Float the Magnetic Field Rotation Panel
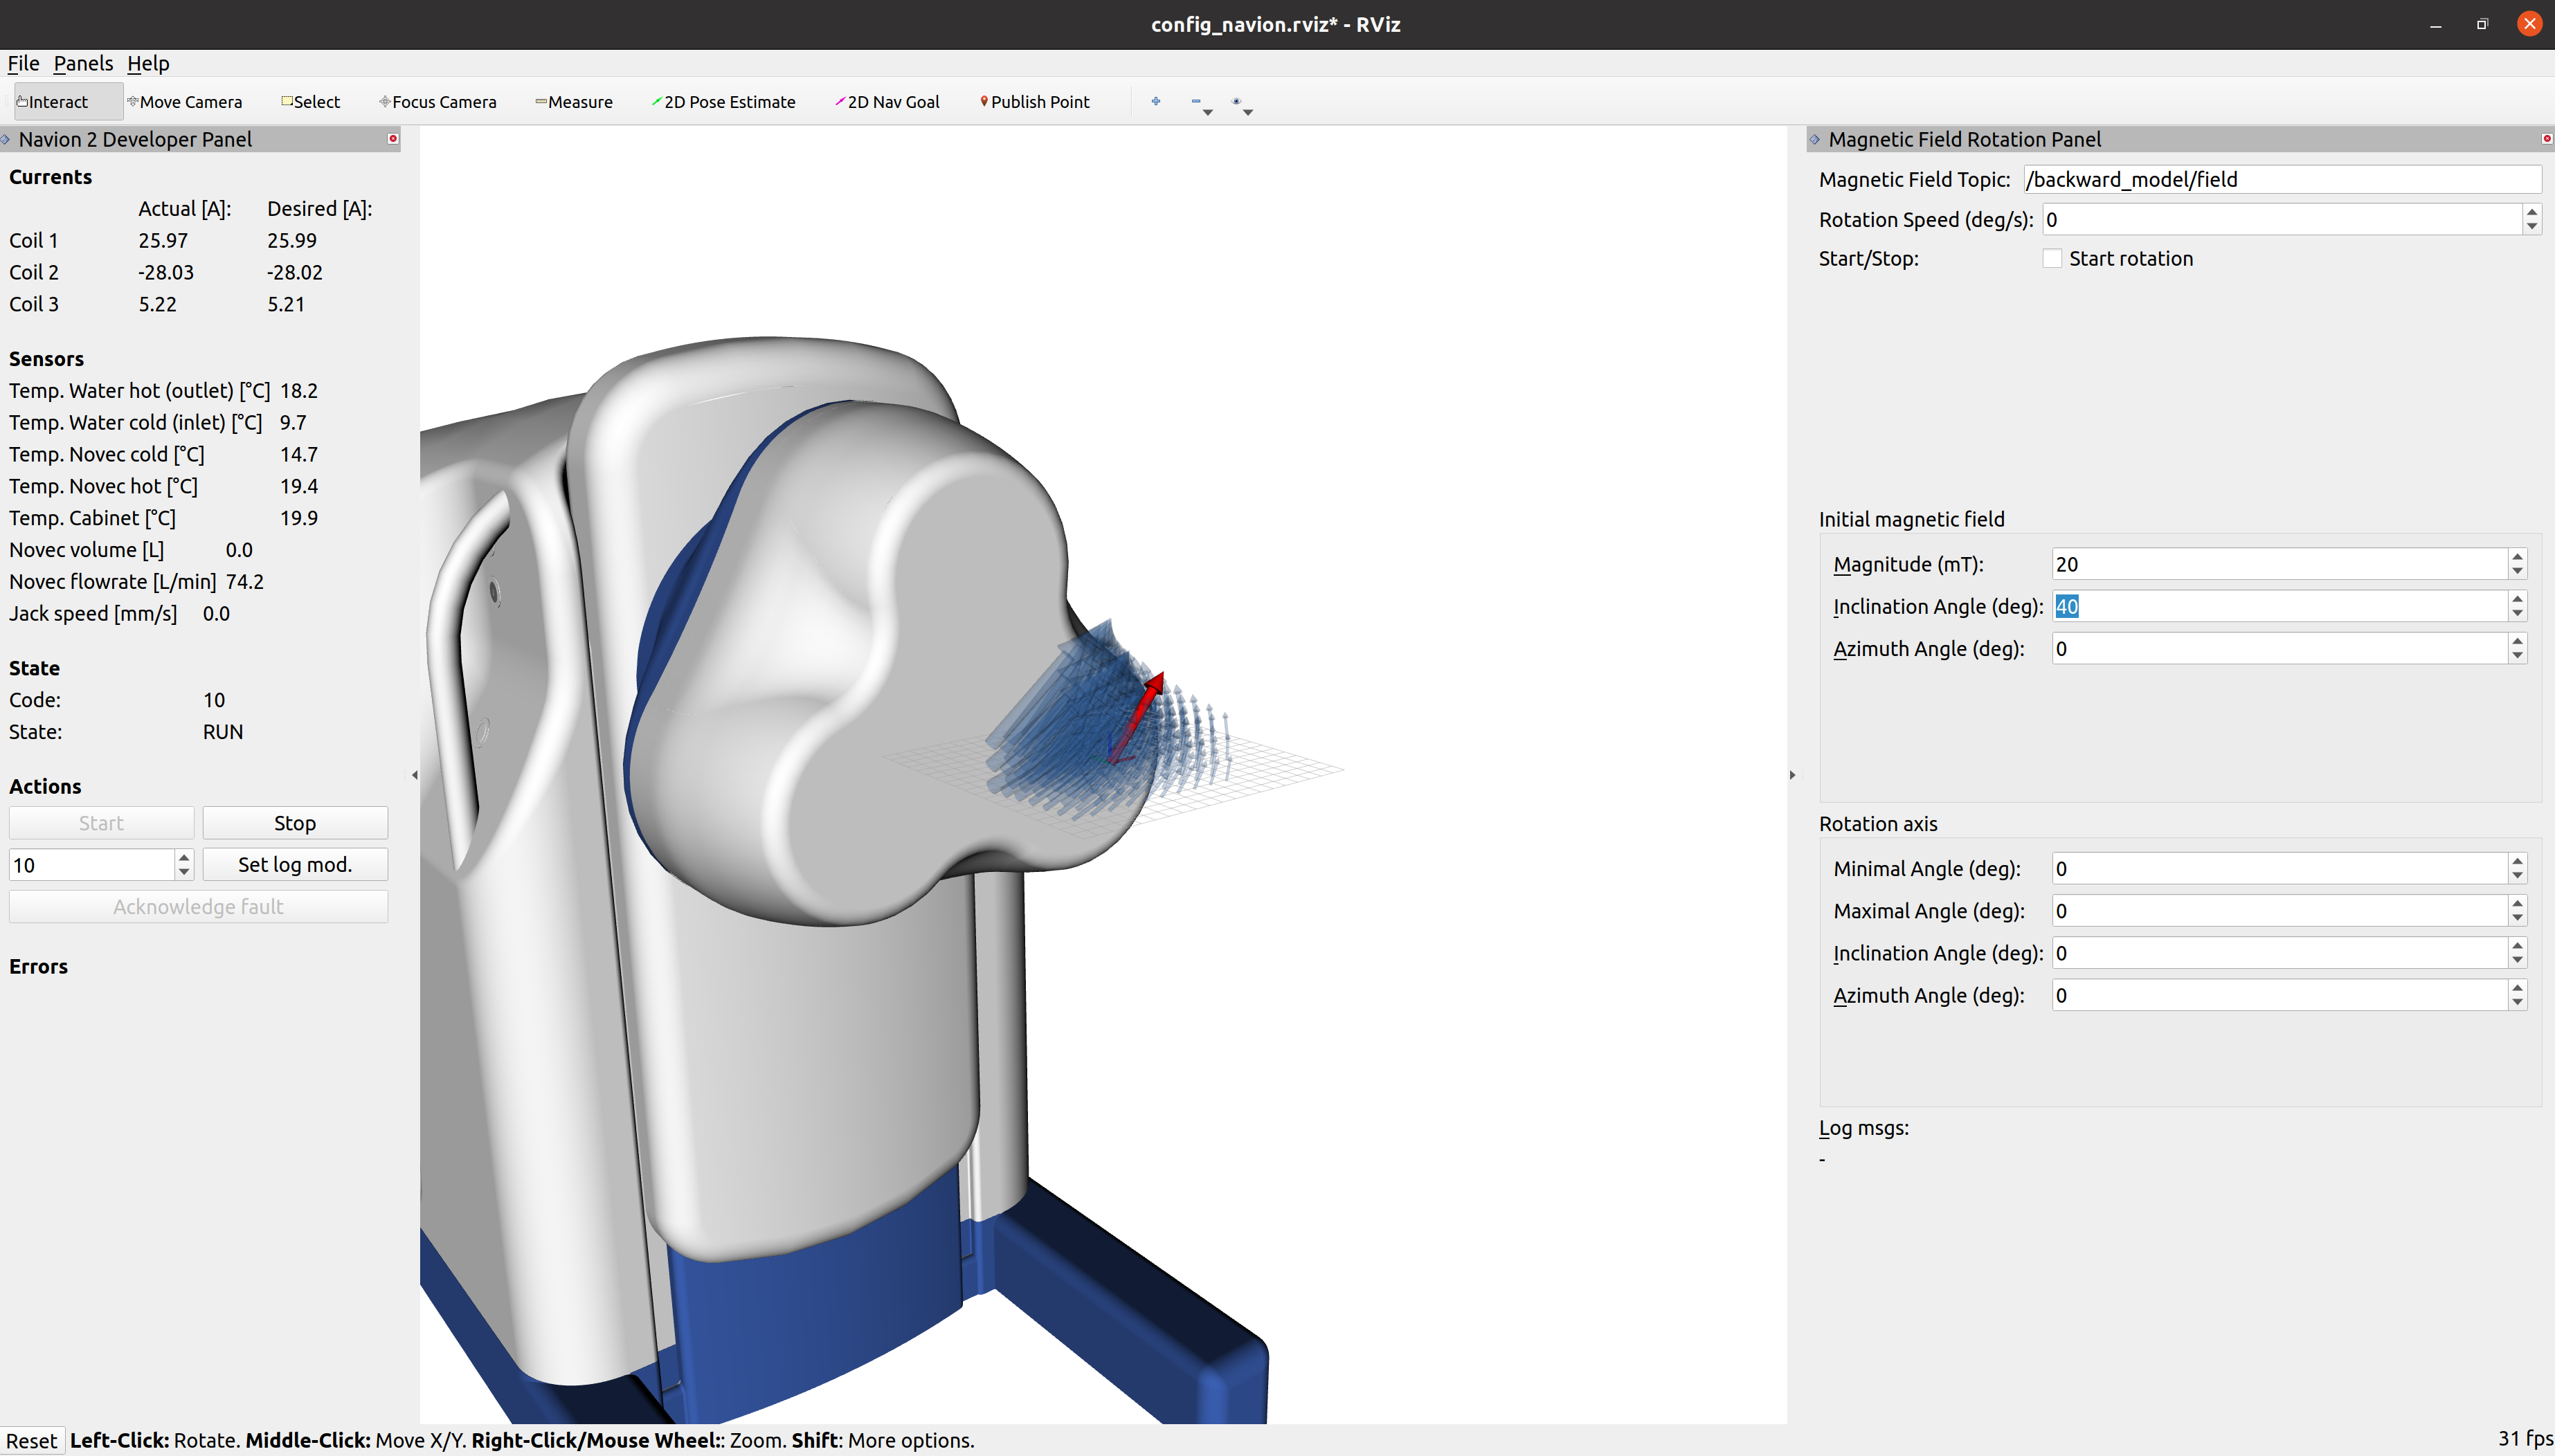Image resolution: width=2555 pixels, height=1456 pixels. coord(1815,139)
